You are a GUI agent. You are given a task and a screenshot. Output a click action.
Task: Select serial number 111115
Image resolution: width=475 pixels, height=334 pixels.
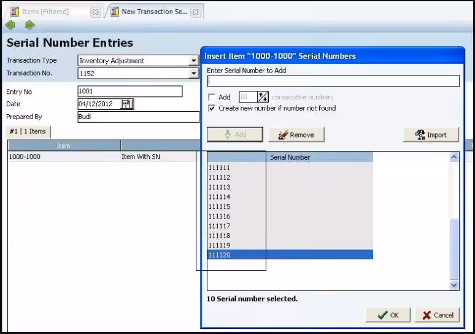(x=290, y=206)
